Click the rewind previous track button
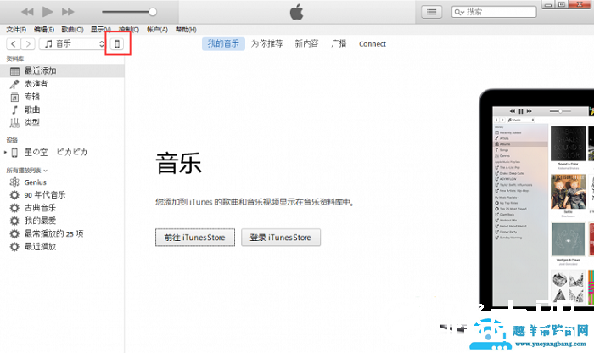 click(27, 12)
